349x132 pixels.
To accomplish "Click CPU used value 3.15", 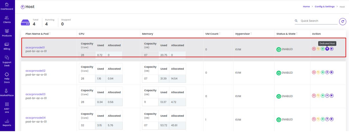I will pyautogui.click(x=100, y=125).
